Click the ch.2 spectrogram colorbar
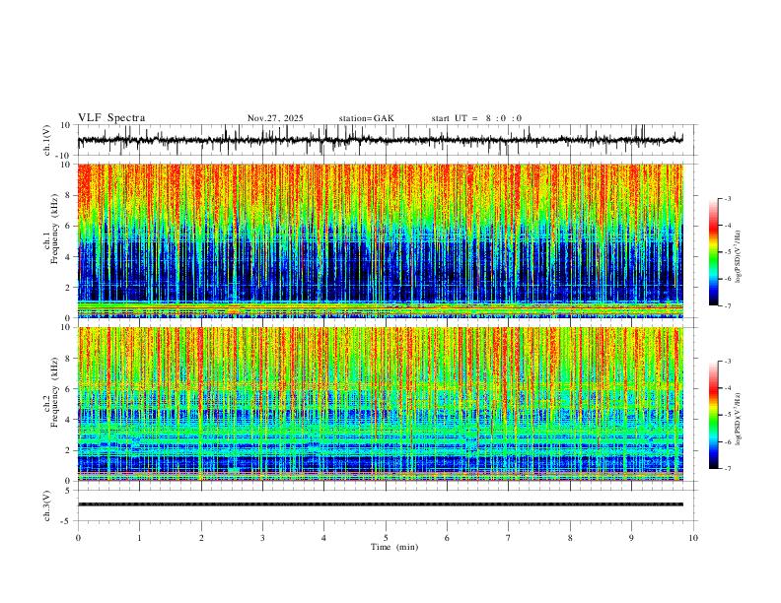781x603 pixels. (x=713, y=415)
